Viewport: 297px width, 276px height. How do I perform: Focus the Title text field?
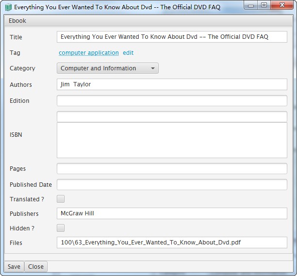click(x=172, y=37)
